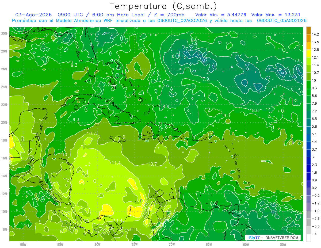Click the blue legend swatch between 3.7 and 4.4
The width and height of the screenshot is (321, 248).
pos(308,146)
